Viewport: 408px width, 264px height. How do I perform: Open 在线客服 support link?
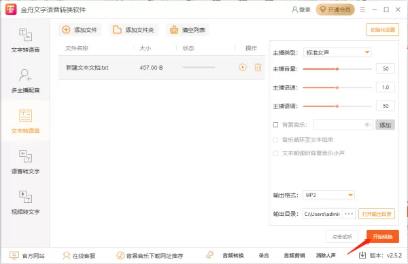(x=79, y=256)
